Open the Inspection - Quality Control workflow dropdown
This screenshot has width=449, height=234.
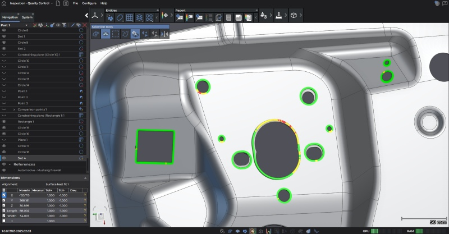point(52,3)
